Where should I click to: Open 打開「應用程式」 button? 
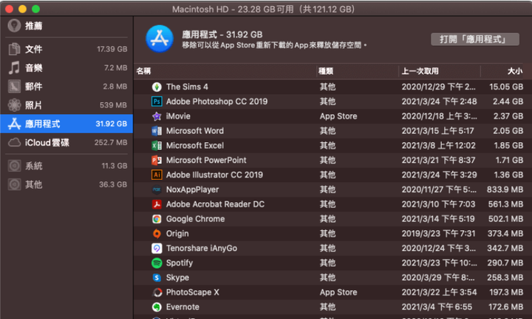coord(474,39)
